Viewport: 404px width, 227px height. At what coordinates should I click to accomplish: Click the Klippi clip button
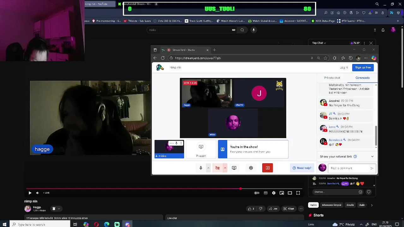point(289,209)
